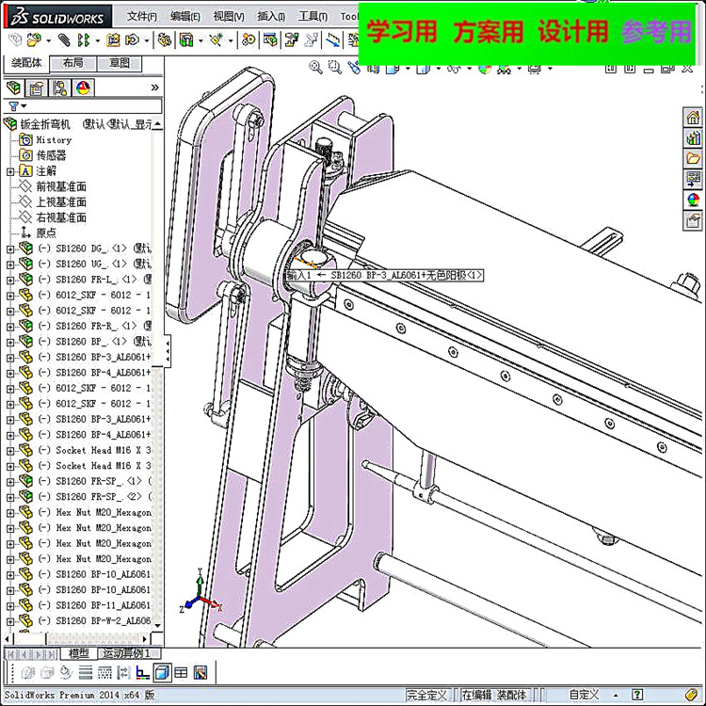Click the Reference Geometry icon

[x=217, y=40]
